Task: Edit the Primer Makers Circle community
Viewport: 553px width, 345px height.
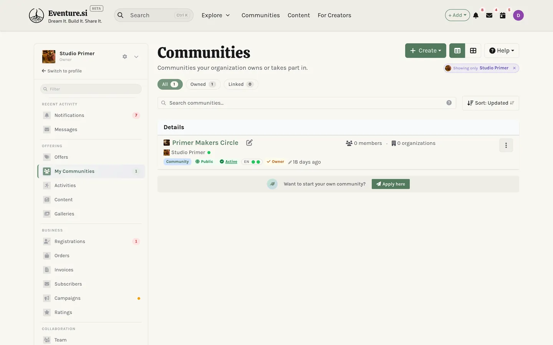Action: tap(249, 143)
